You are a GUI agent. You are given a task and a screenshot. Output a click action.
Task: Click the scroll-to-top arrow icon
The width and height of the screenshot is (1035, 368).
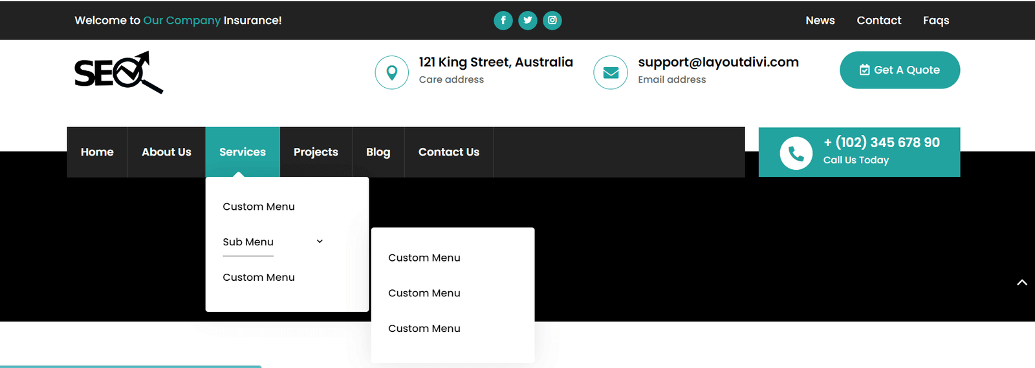click(x=1022, y=282)
